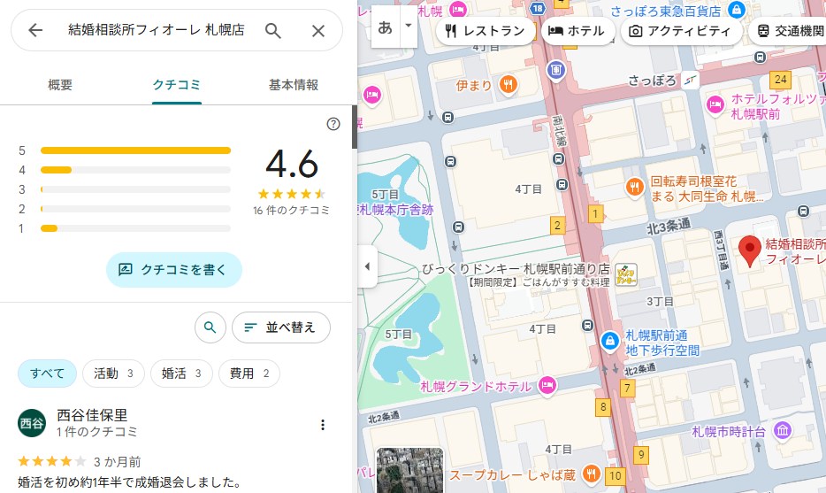Click the back arrow in search box
The width and height of the screenshot is (826, 493).
35,31
